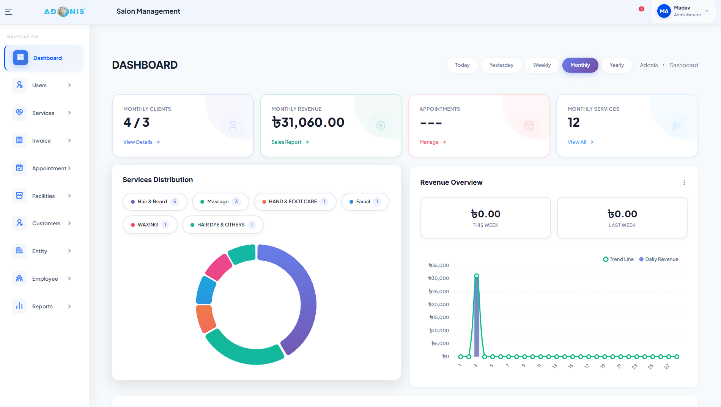The width and height of the screenshot is (721, 407).
Task: Select the Invoice document icon
Action: pyautogui.click(x=20, y=140)
